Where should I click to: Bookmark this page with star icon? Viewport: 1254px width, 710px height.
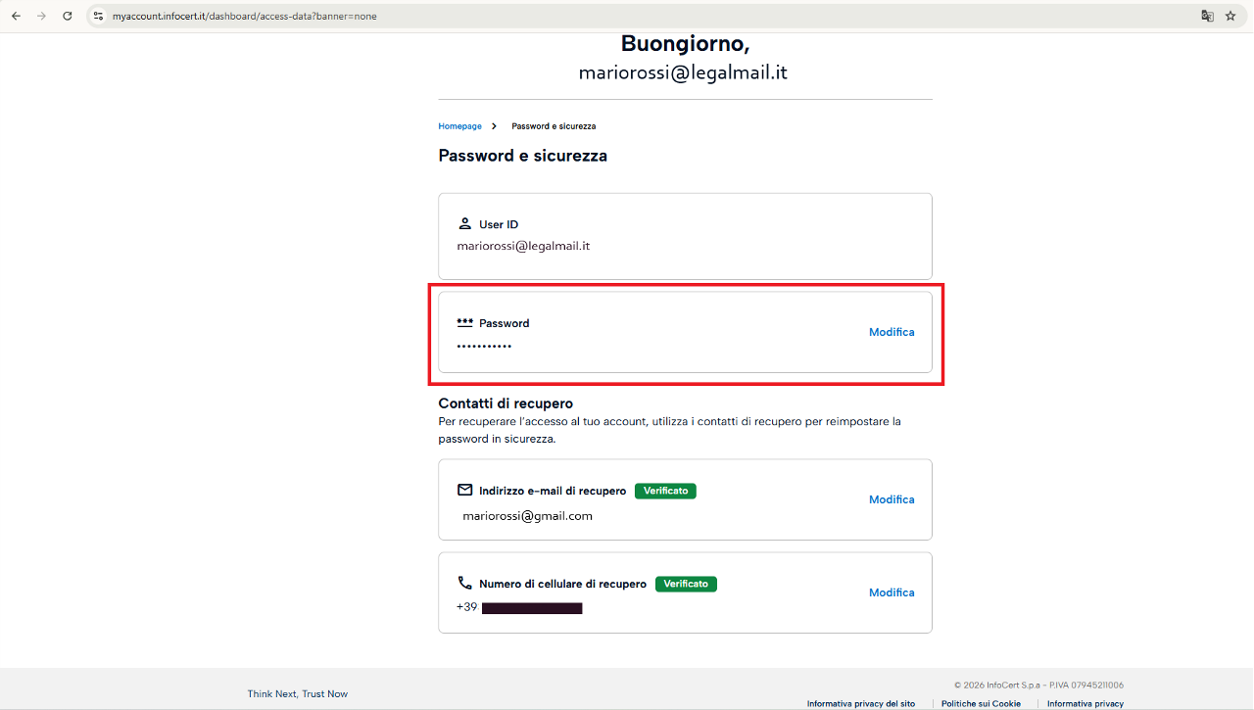coord(1230,16)
